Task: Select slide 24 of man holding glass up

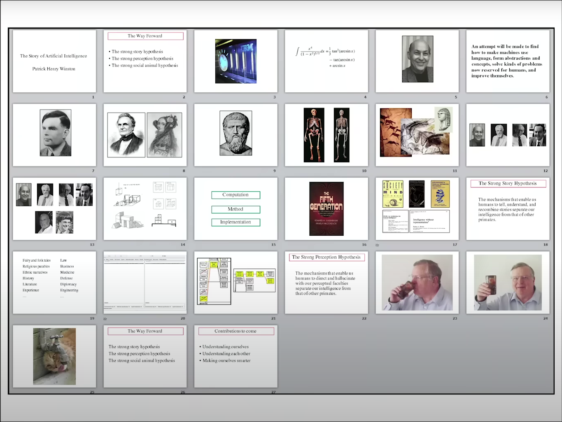Action: click(x=508, y=282)
